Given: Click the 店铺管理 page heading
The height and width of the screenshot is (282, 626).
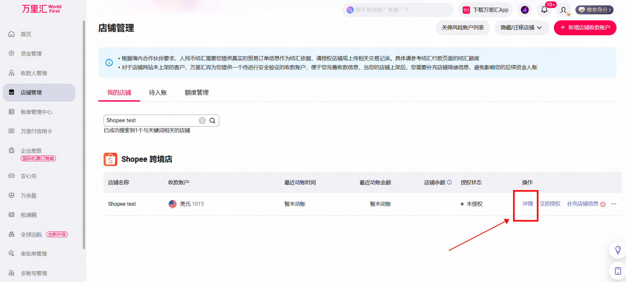Looking at the screenshot, I should pyautogui.click(x=116, y=28).
